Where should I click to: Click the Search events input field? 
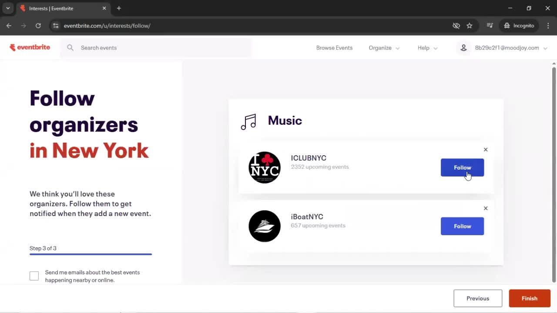click(x=156, y=48)
